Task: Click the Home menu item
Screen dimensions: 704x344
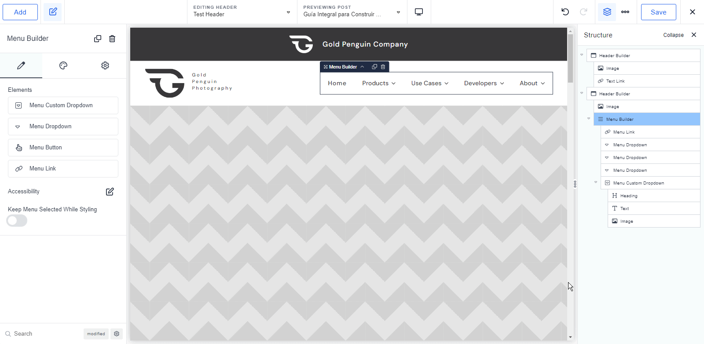Action: pos(337,83)
